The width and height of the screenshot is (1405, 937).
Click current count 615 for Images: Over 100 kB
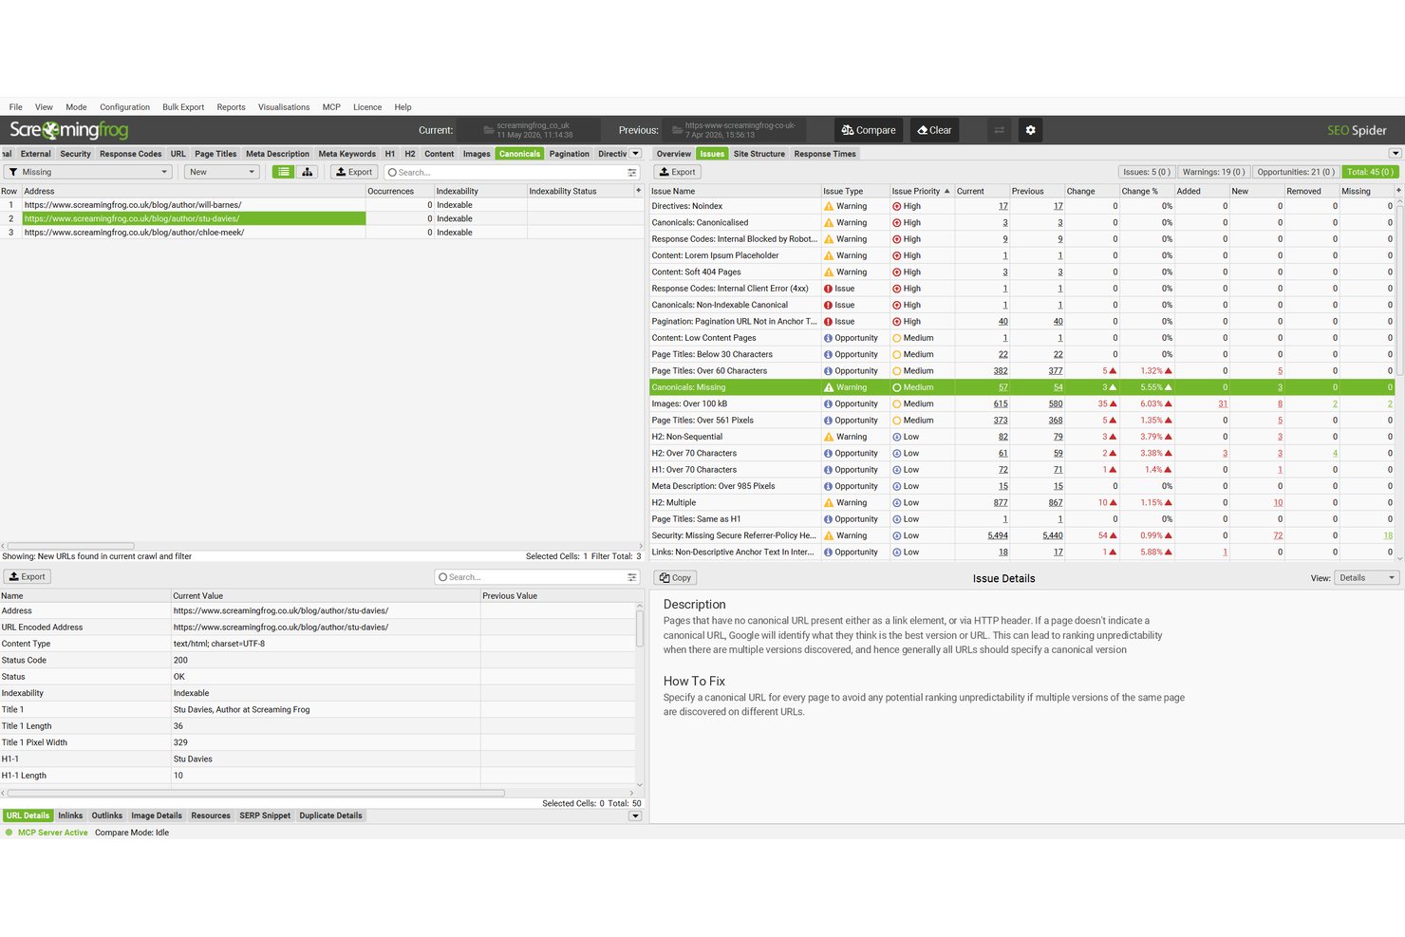tap(1001, 403)
